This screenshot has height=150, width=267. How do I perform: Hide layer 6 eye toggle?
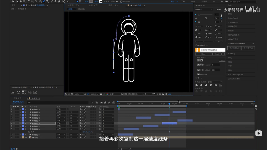tap(12, 123)
